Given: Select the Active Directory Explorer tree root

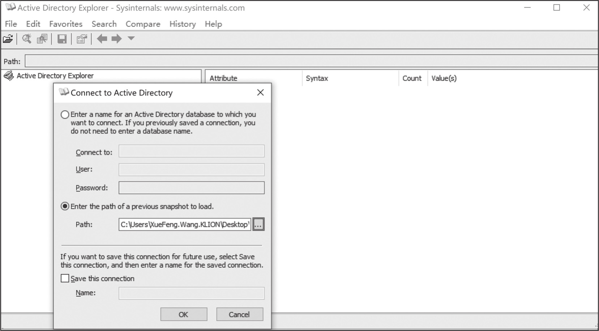Looking at the screenshot, I should [55, 76].
